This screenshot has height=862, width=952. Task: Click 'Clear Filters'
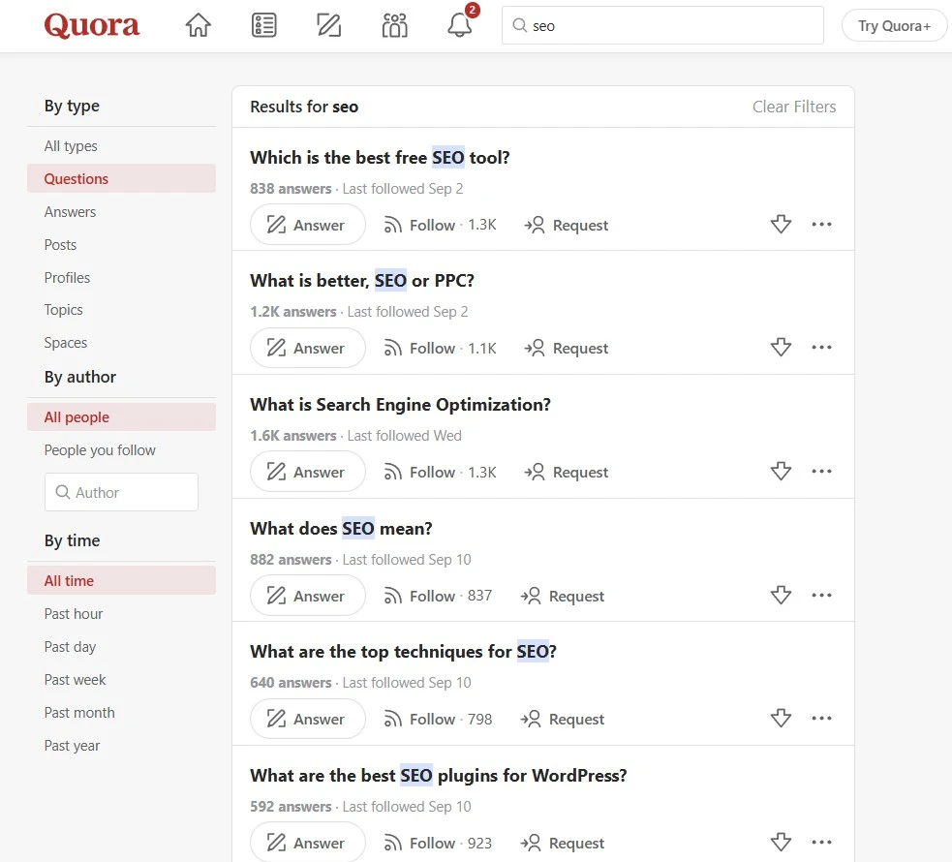click(x=794, y=107)
